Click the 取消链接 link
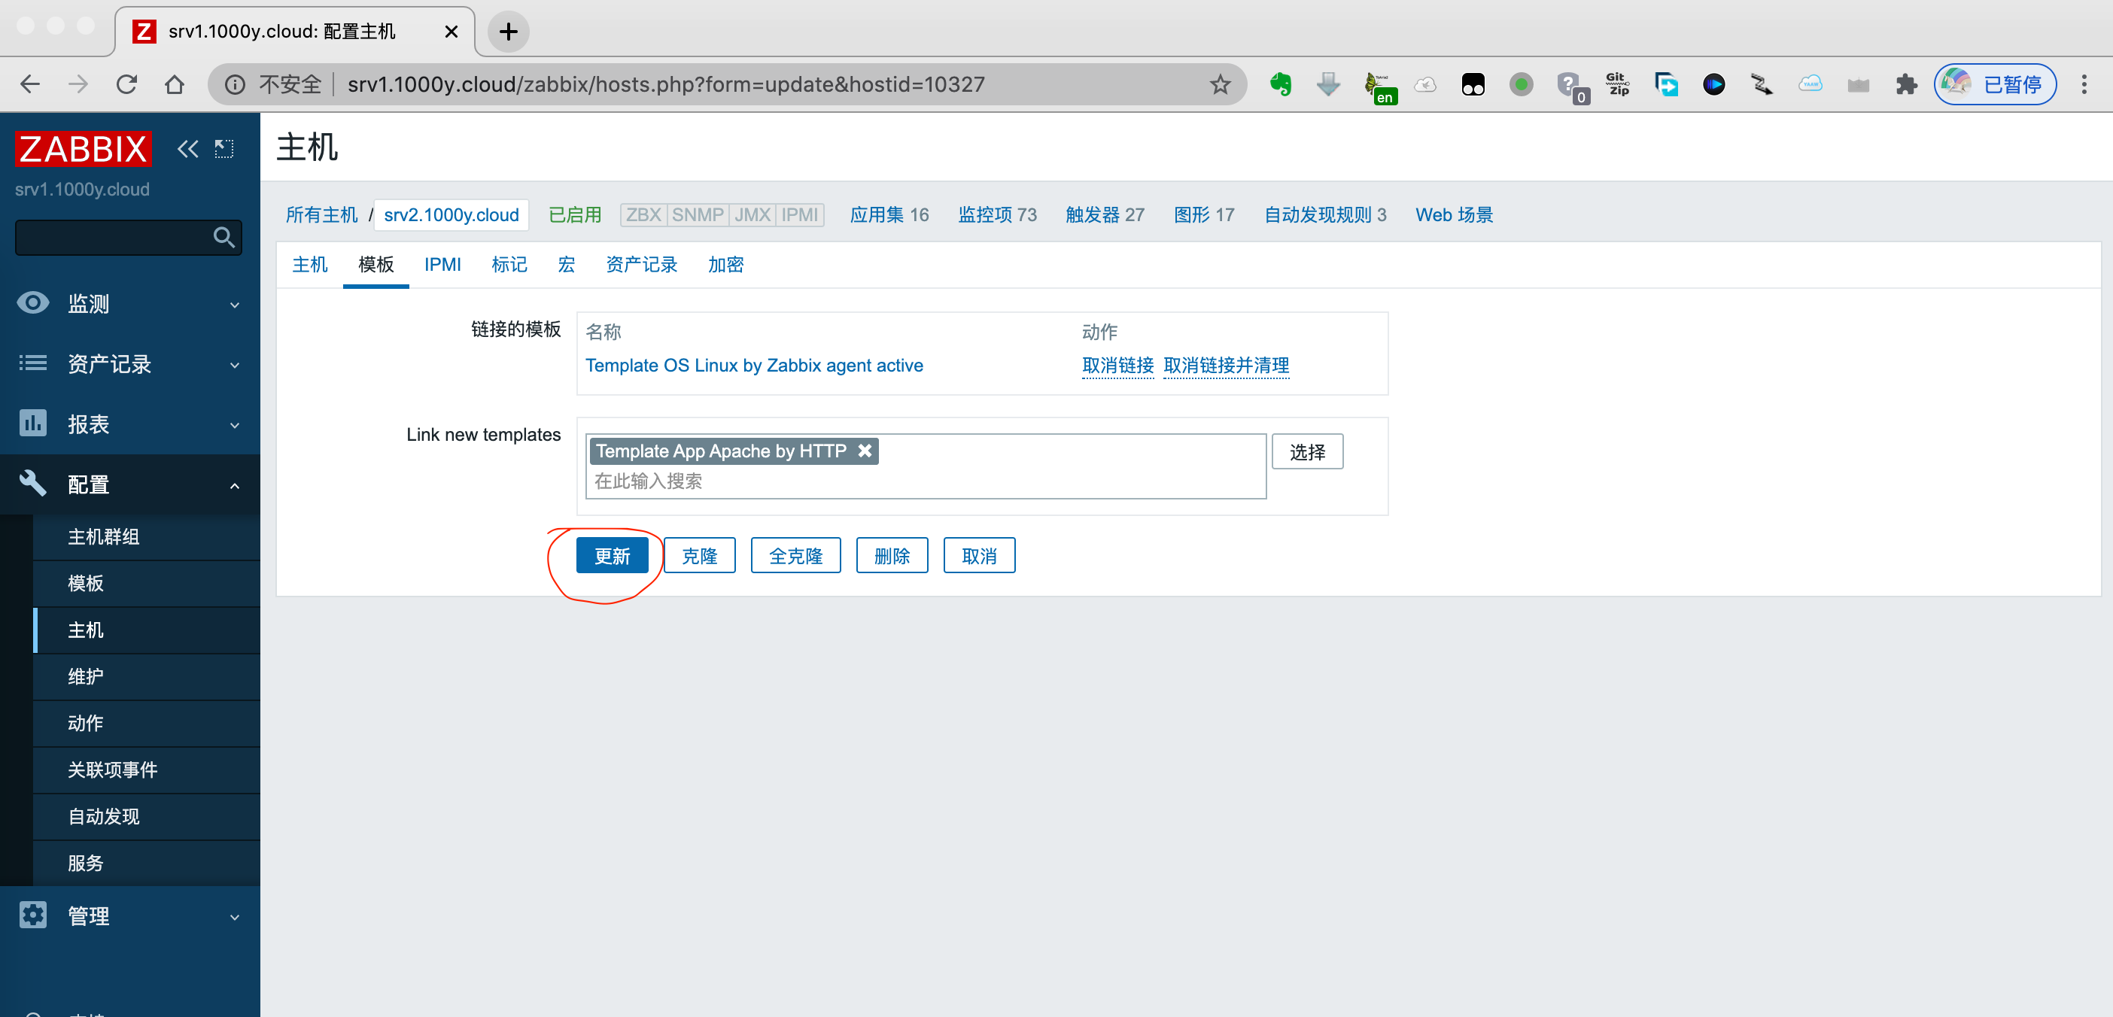Screen dimensions: 2113x1017 [1117, 366]
